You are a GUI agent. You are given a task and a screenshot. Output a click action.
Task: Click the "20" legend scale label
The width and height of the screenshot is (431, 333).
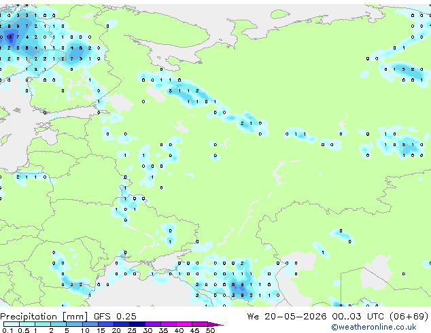coord(116,330)
